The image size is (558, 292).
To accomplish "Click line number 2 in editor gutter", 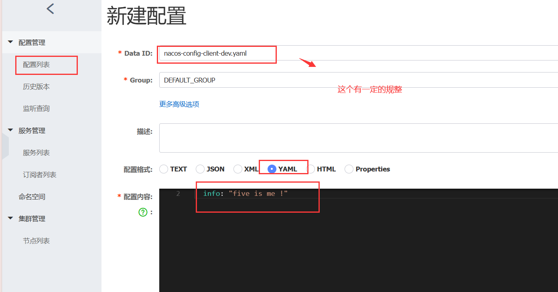I will coord(178,193).
